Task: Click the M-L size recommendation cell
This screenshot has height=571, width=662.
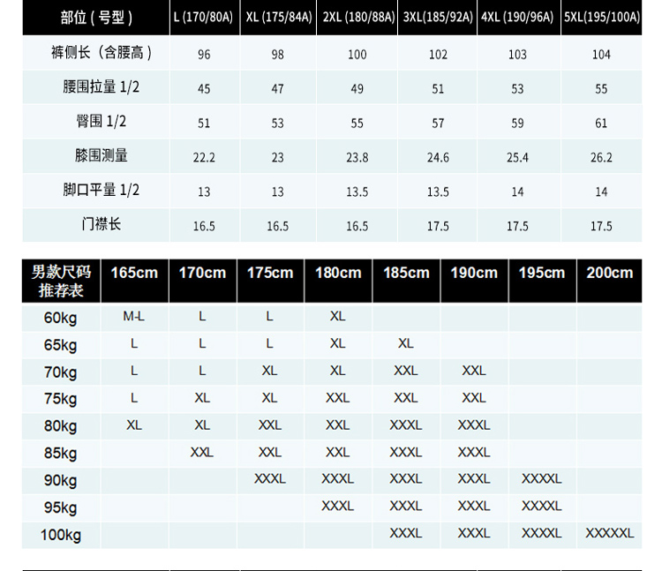Action: pos(134,316)
